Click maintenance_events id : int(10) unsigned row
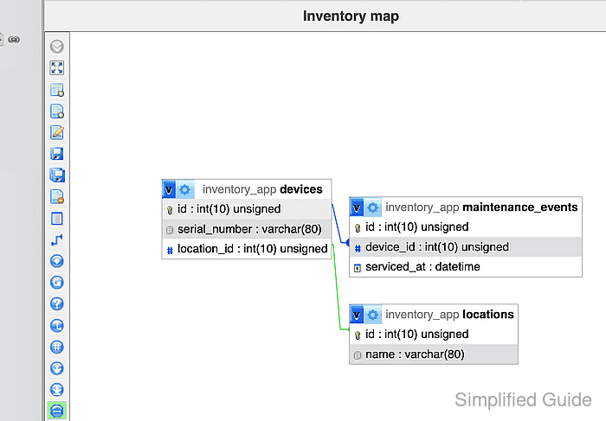 (466, 226)
